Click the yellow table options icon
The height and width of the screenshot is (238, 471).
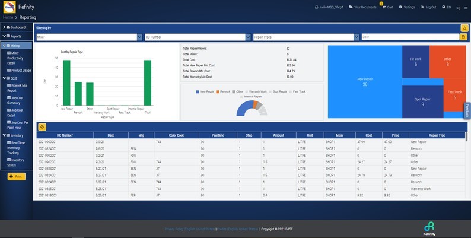(x=42, y=127)
